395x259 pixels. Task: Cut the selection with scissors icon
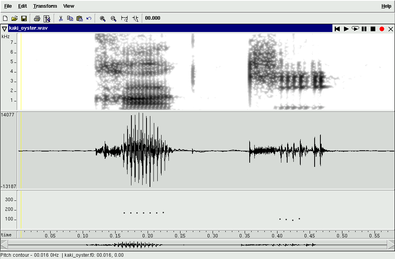pos(61,18)
